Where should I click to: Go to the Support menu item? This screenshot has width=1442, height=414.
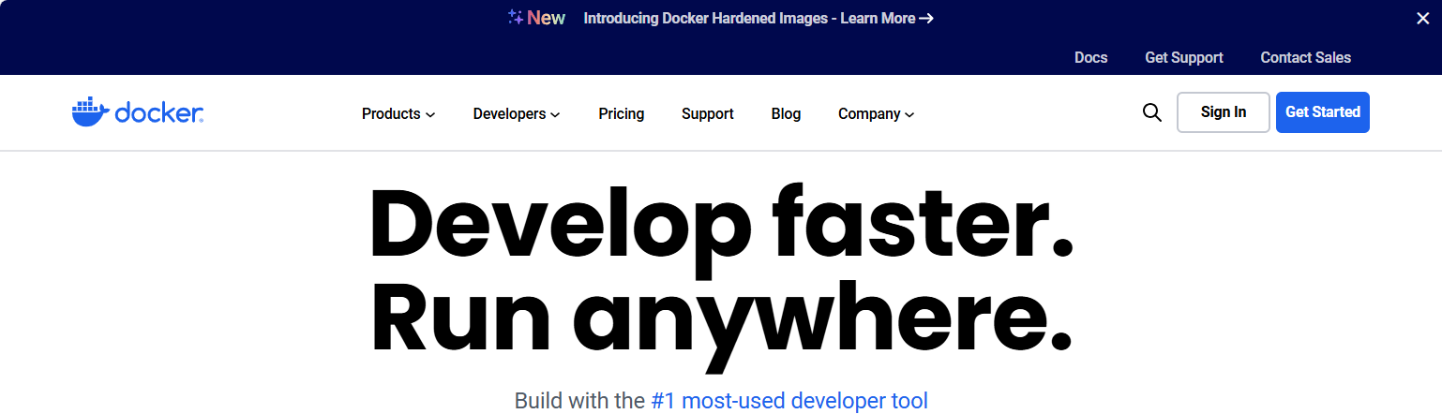pyautogui.click(x=708, y=113)
